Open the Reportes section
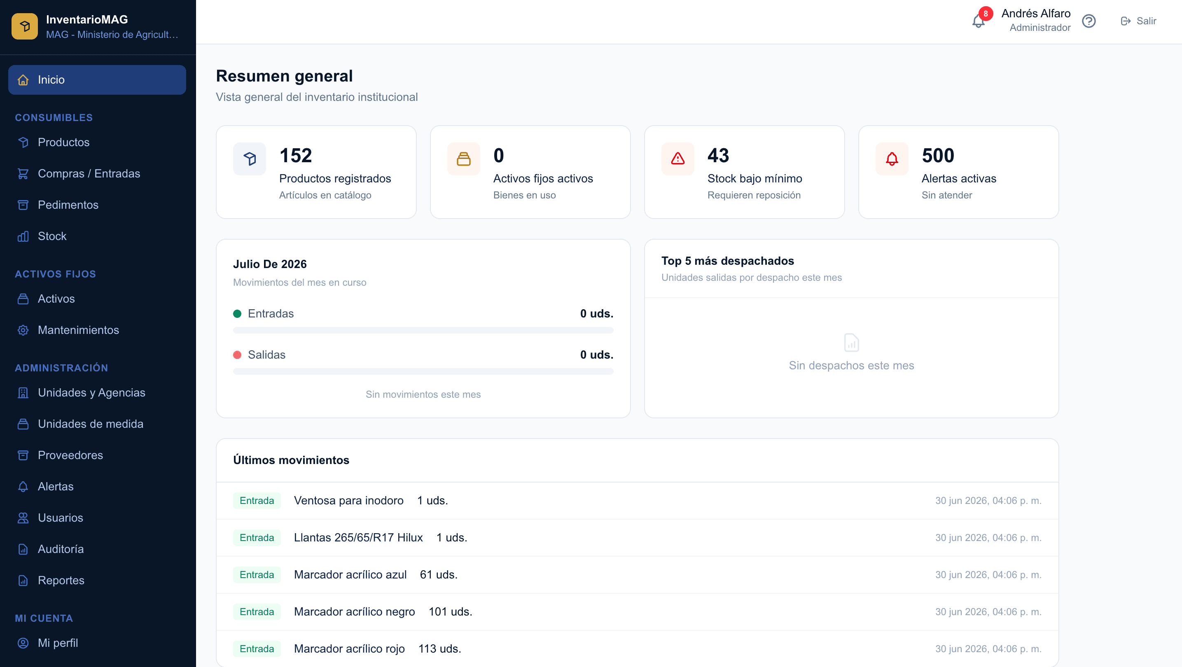1182x667 pixels. pyautogui.click(x=97, y=580)
